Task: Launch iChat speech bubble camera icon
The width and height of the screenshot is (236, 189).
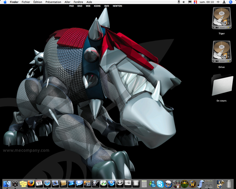Action: click(80, 184)
